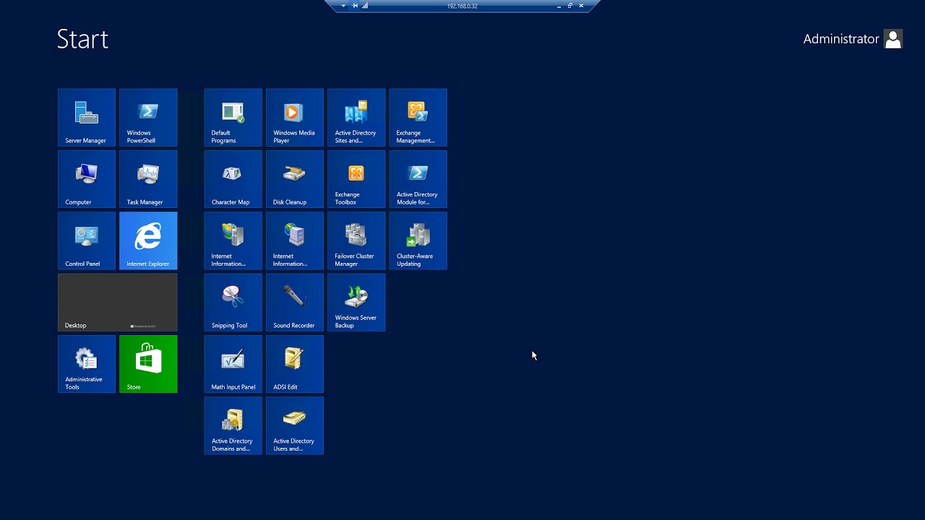The width and height of the screenshot is (925, 520).
Task: Toggle the pin on remote connection bar
Action: [355, 6]
